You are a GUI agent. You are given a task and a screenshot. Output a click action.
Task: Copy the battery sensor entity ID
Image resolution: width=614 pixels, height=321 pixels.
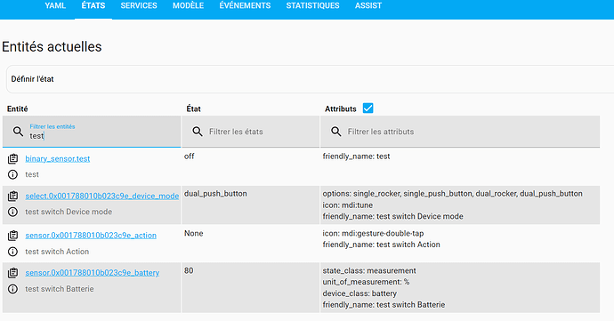[13, 273]
